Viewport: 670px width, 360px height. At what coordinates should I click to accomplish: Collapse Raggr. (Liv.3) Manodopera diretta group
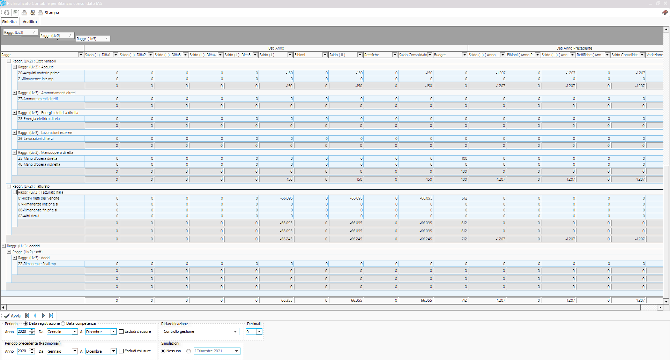click(x=15, y=152)
